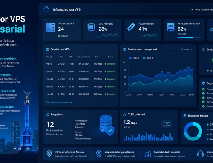This screenshot has width=213, height=163.
Task: Click the Activos status under Servidores VPS
Action: (63, 36)
